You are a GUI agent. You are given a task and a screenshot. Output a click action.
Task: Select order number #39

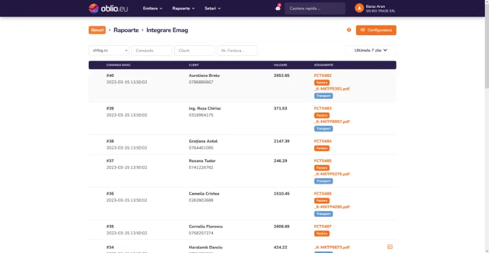pyautogui.click(x=110, y=108)
